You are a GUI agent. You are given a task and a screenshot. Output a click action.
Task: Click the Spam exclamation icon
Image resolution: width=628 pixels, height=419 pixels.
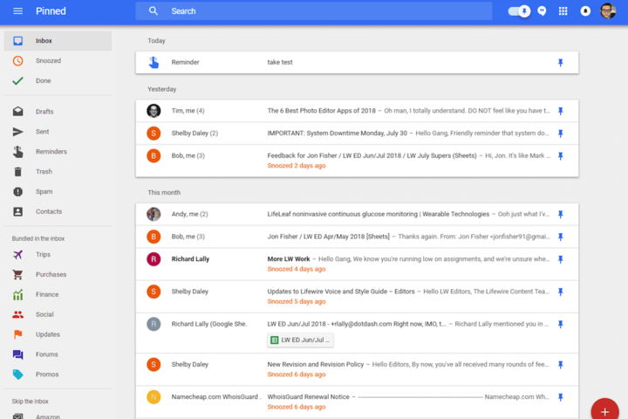tap(17, 192)
